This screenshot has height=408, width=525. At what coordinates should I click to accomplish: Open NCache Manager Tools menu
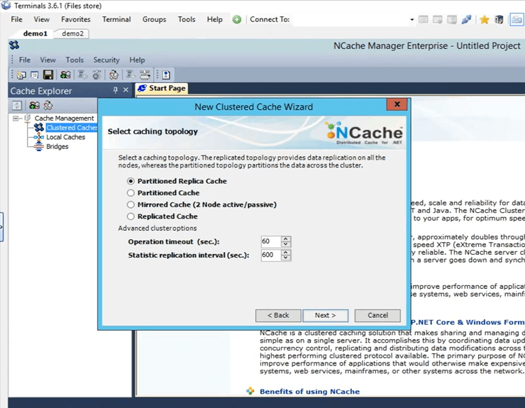point(74,60)
